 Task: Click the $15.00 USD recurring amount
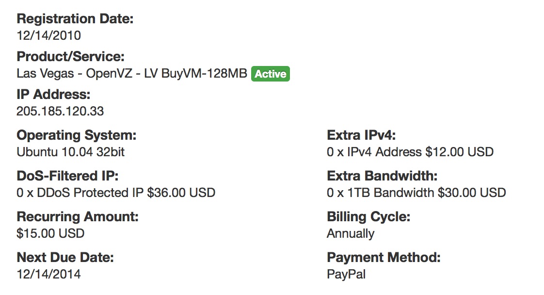(x=50, y=233)
